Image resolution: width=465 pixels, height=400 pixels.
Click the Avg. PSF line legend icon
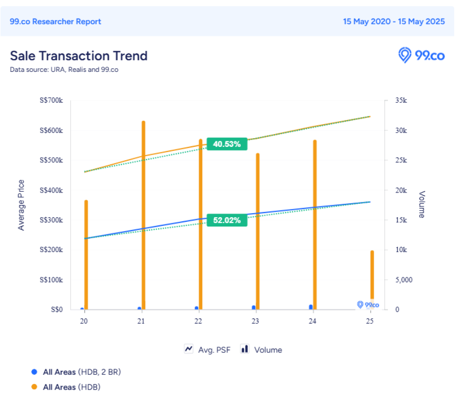point(189,349)
